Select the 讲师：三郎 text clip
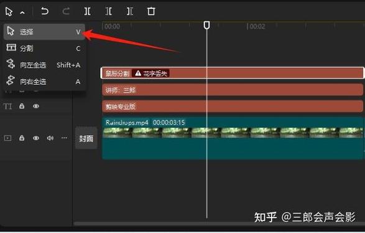Viewport: 365px width, 233px height. coord(232,90)
